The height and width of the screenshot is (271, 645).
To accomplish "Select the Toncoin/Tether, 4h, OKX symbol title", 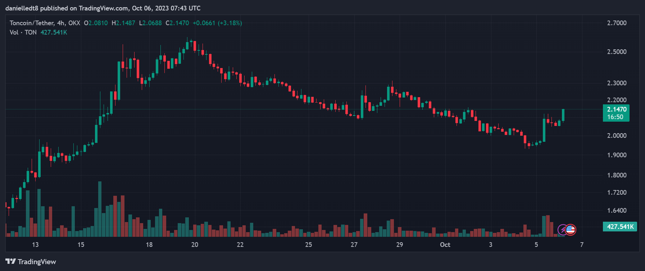I will click(45, 23).
